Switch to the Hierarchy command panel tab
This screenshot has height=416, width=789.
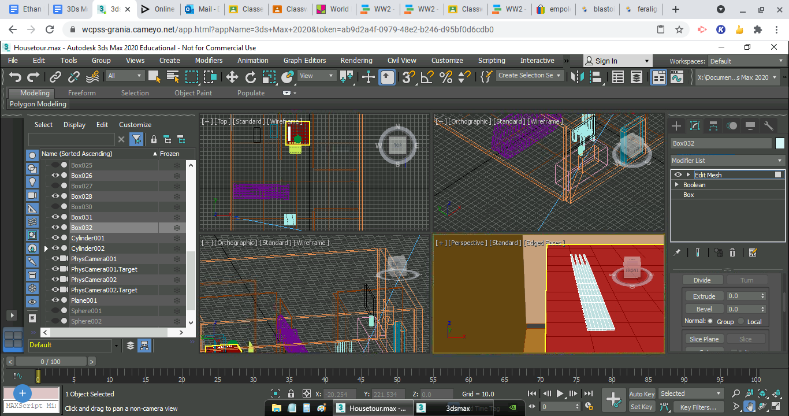pos(713,126)
